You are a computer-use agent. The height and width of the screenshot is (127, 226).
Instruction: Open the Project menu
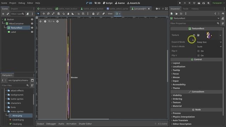tap(13, 3)
